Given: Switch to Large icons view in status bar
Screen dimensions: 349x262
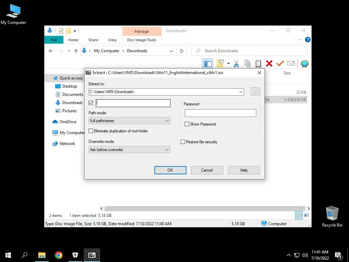Looking at the screenshot, I should 306,215.
